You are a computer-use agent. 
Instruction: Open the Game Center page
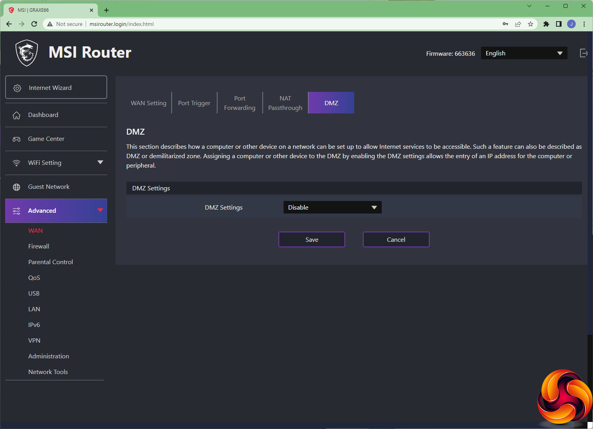pyautogui.click(x=56, y=139)
